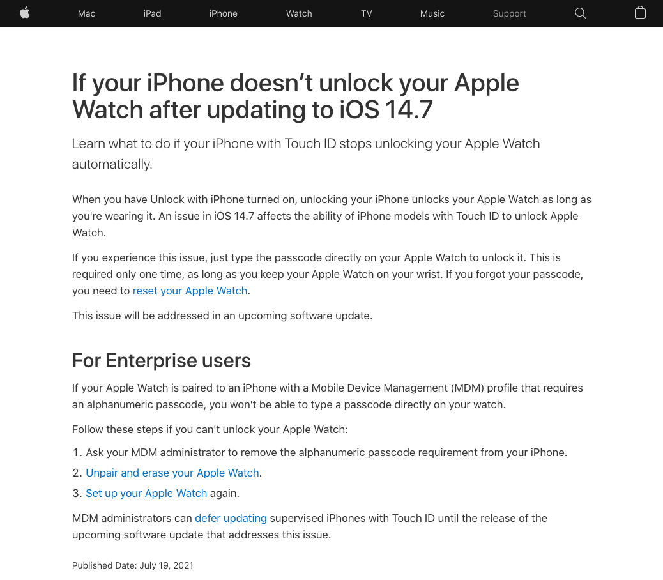
Task: Click the Apple logo home icon
Action: pyautogui.click(x=25, y=13)
